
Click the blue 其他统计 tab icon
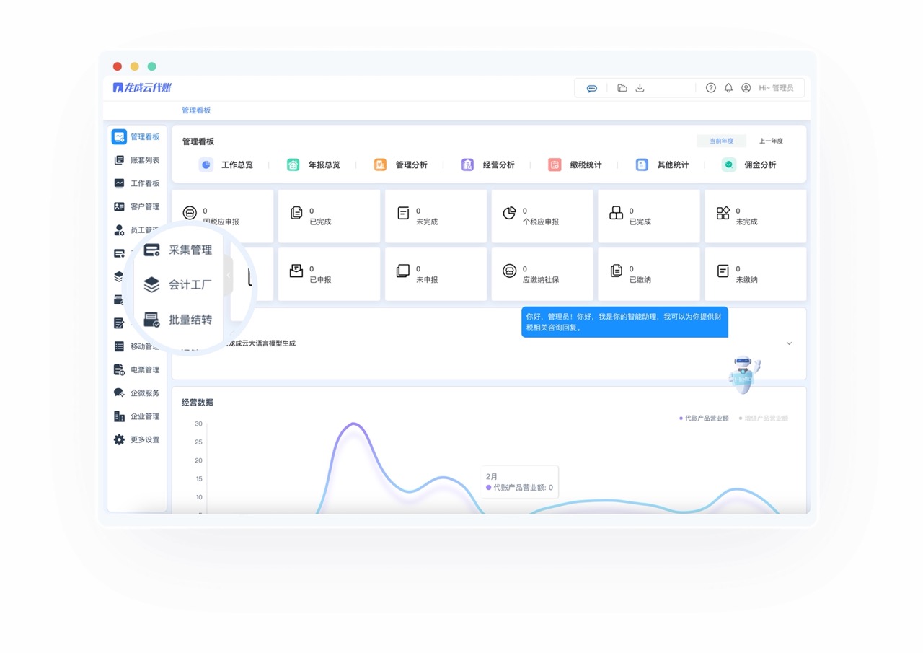(642, 165)
